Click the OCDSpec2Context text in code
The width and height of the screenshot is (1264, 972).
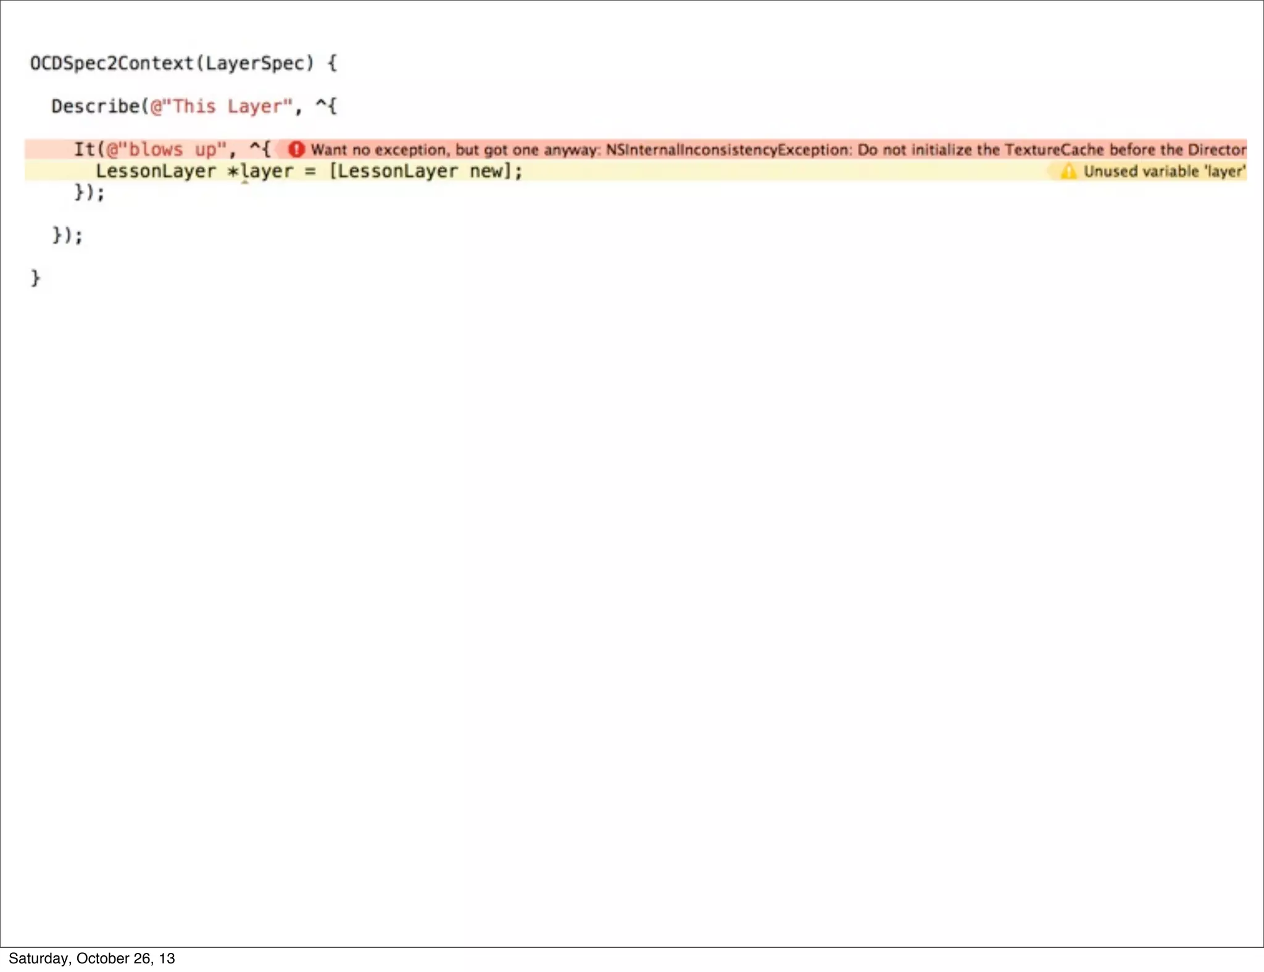[x=112, y=64]
